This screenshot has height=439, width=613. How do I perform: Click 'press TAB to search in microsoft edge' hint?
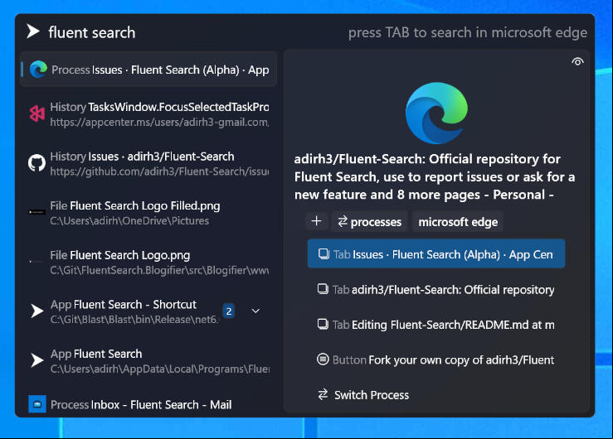[x=468, y=33]
